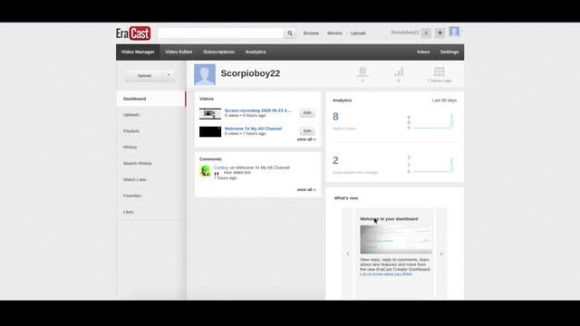Open the account avatar in header
The height and width of the screenshot is (326, 580).
[454, 32]
